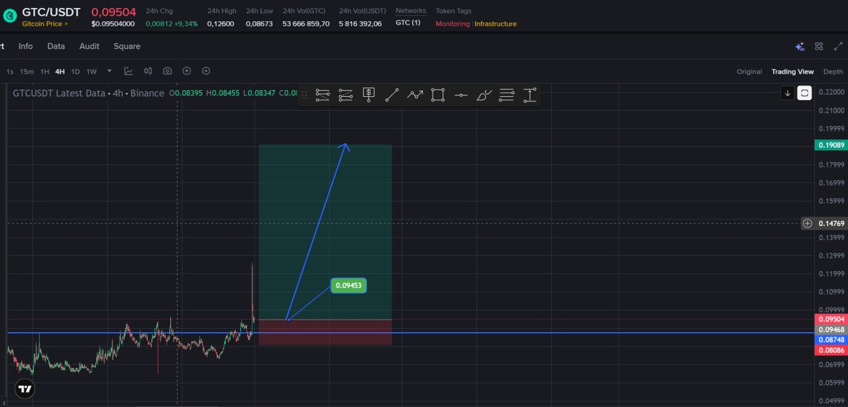Click the 24h Low value 0,08673

pos(259,23)
